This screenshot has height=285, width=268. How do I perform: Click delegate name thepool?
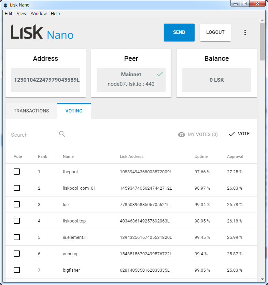[70, 172]
